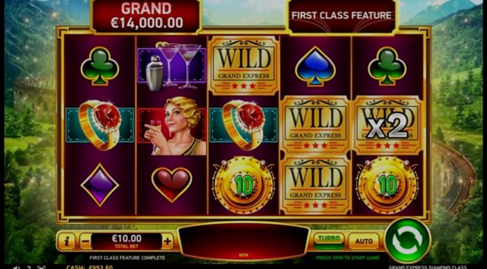
Task: Click the purple diamond symbol
Action: (x=100, y=185)
